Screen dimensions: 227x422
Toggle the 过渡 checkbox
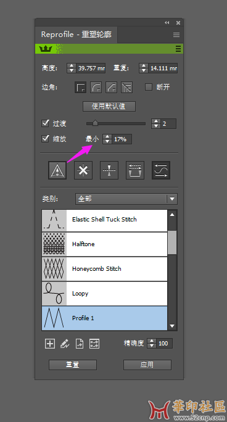(45, 123)
